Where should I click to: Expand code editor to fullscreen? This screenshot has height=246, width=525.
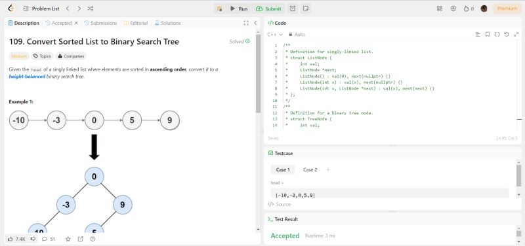coord(516,35)
